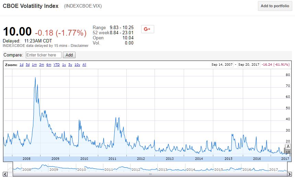Image resolution: width=295 pixels, height=178 pixels.
Task: Click the Add to portfolio button
Action: click(275, 6)
